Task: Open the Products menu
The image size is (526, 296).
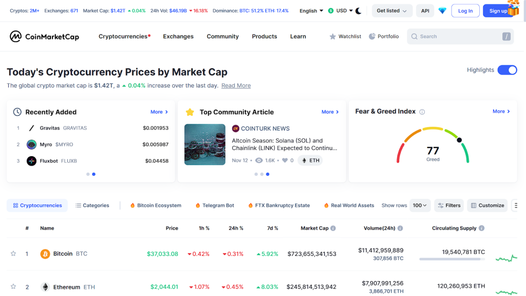Action: (265, 36)
